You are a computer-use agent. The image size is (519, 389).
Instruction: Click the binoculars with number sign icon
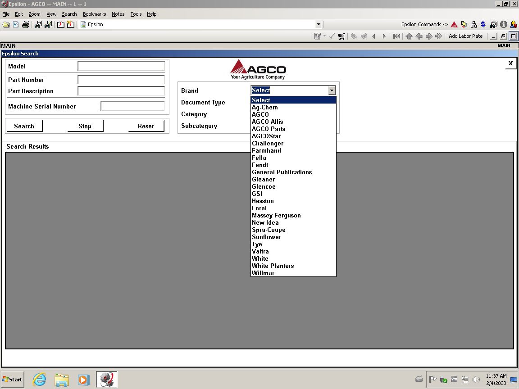(x=38, y=24)
